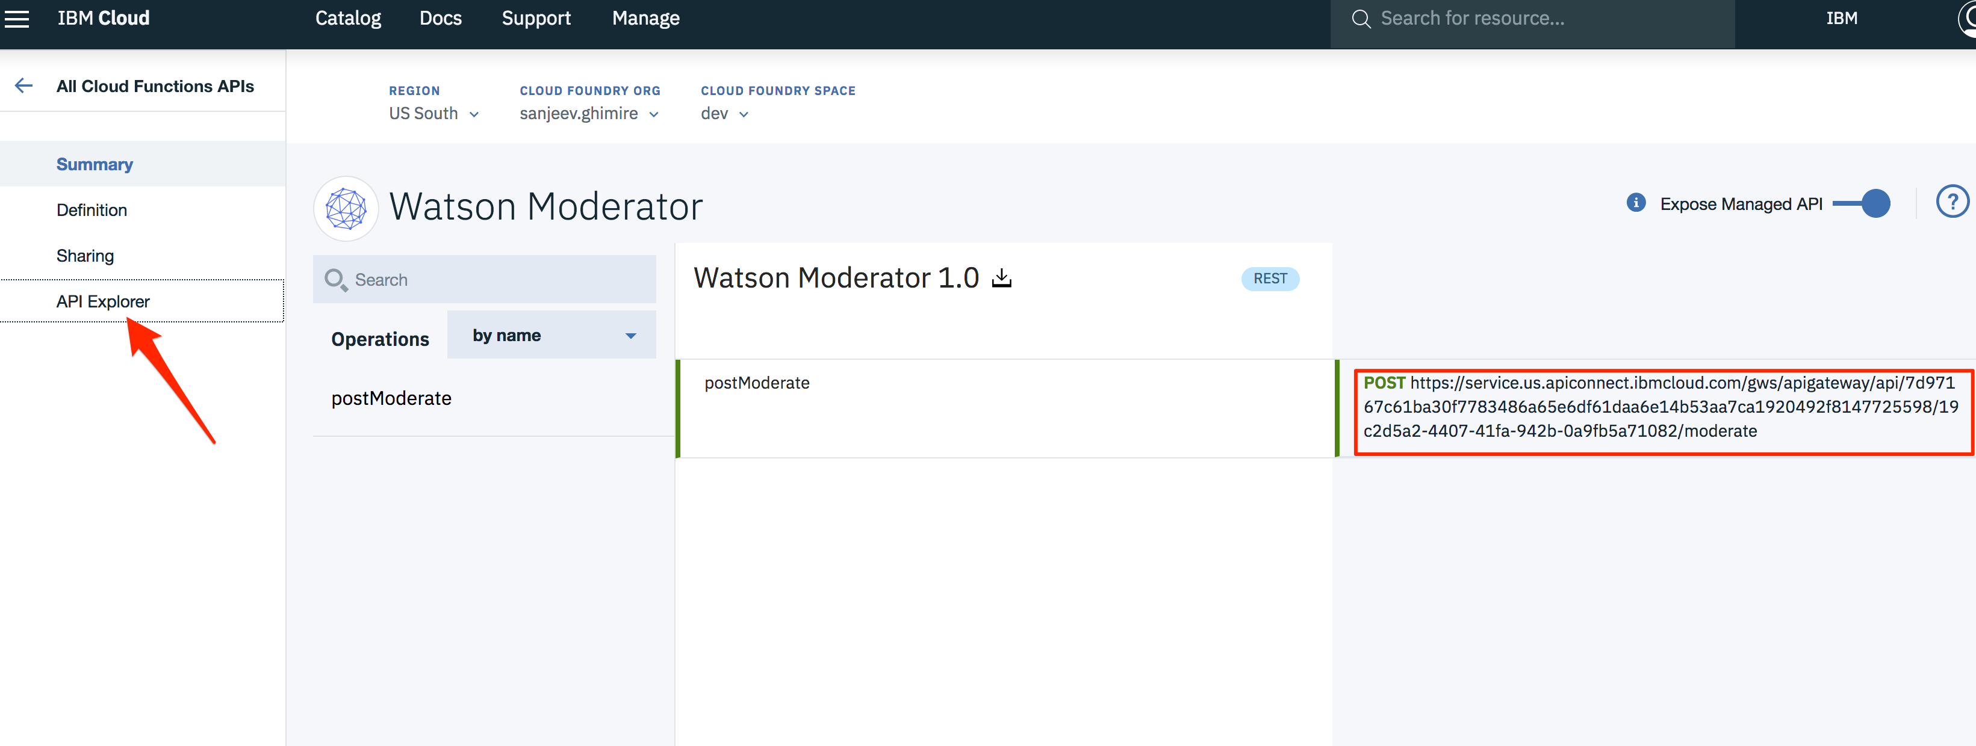The image size is (1976, 746).
Task: Click the info icon next to Expose Managed API
Action: 1635,202
